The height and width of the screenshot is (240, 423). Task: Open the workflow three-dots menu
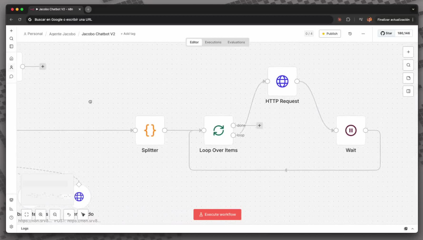(363, 34)
